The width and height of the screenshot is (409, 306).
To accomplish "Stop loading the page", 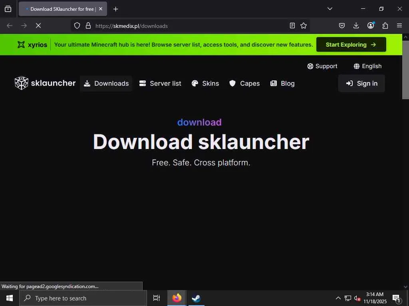I will [38, 25].
